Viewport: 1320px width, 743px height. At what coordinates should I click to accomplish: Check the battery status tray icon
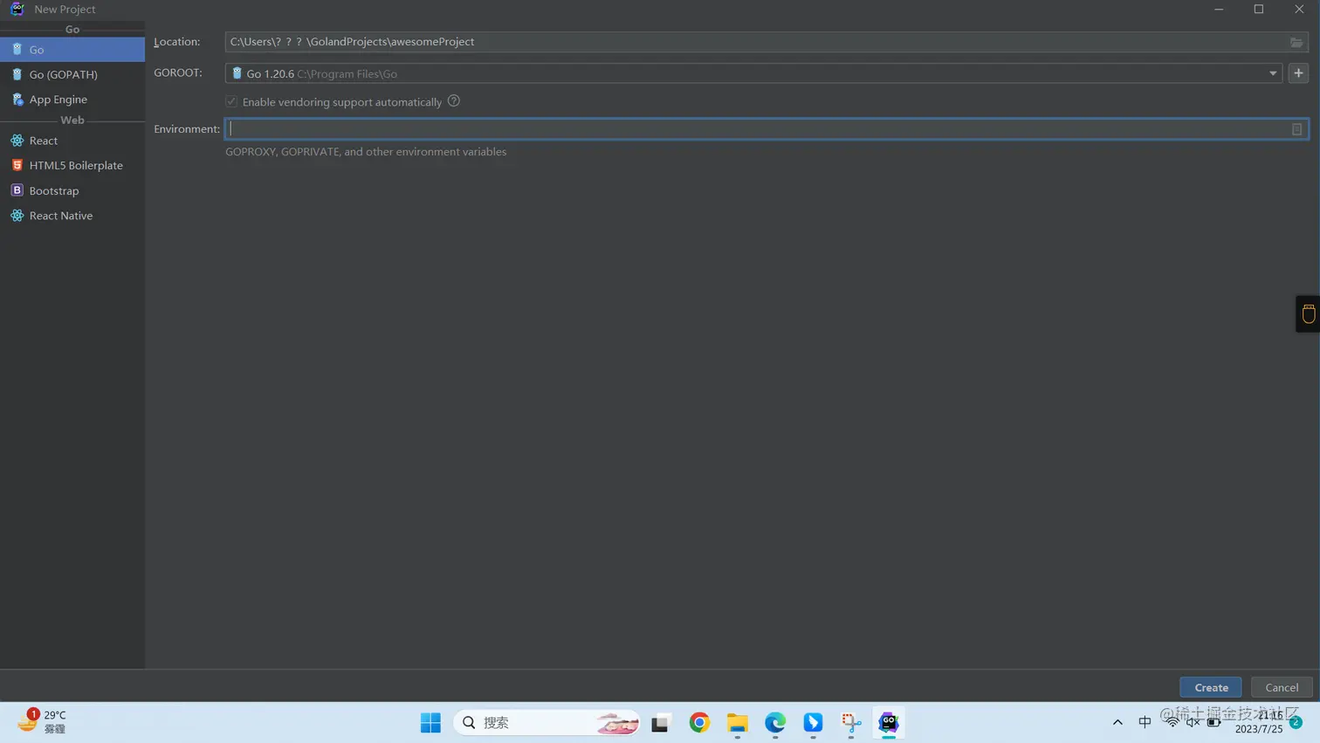tap(1214, 722)
